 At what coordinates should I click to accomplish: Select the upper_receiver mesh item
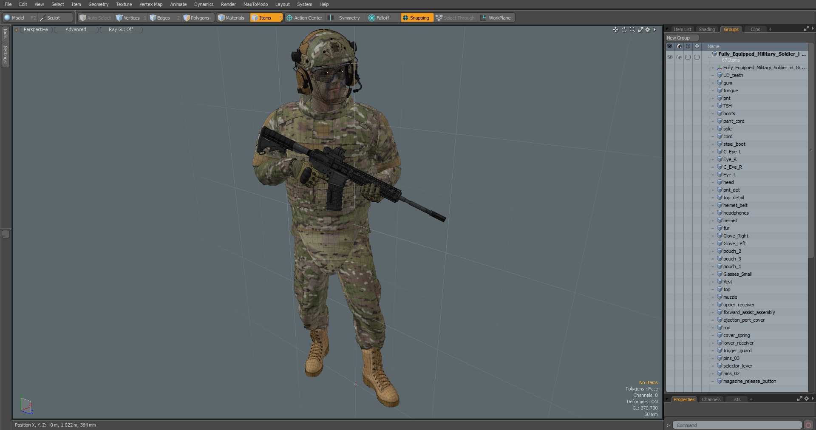[739, 305]
